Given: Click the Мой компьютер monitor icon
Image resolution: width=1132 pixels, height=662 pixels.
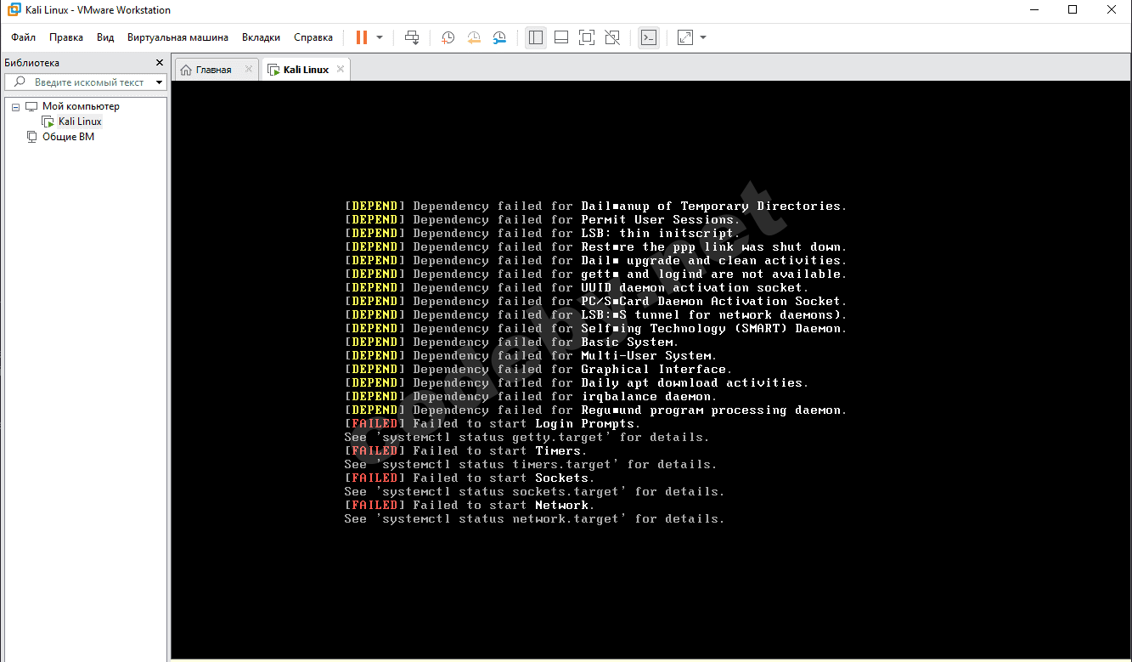Looking at the screenshot, I should (x=31, y=106).
